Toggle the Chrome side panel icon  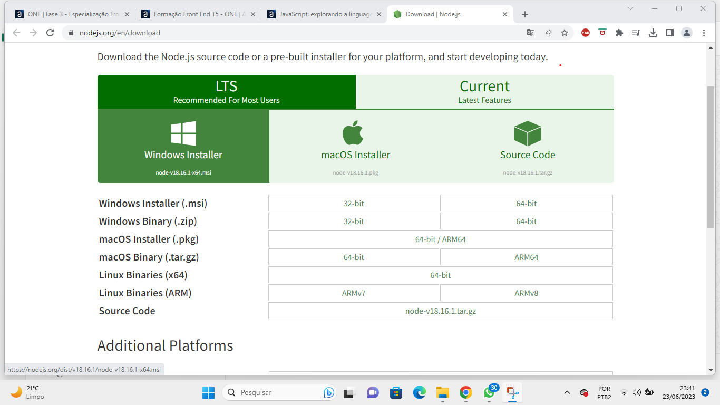670,33
